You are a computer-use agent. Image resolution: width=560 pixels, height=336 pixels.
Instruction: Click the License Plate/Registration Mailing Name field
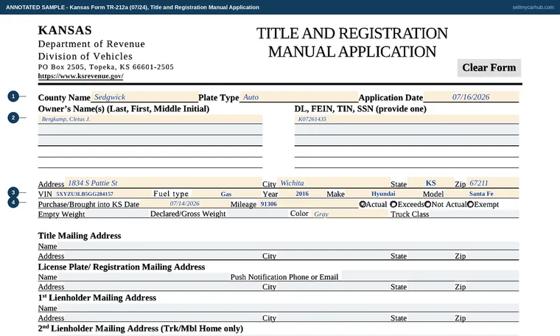144,276
